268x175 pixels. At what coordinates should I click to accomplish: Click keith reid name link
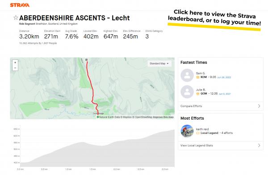tap(202, 129)
